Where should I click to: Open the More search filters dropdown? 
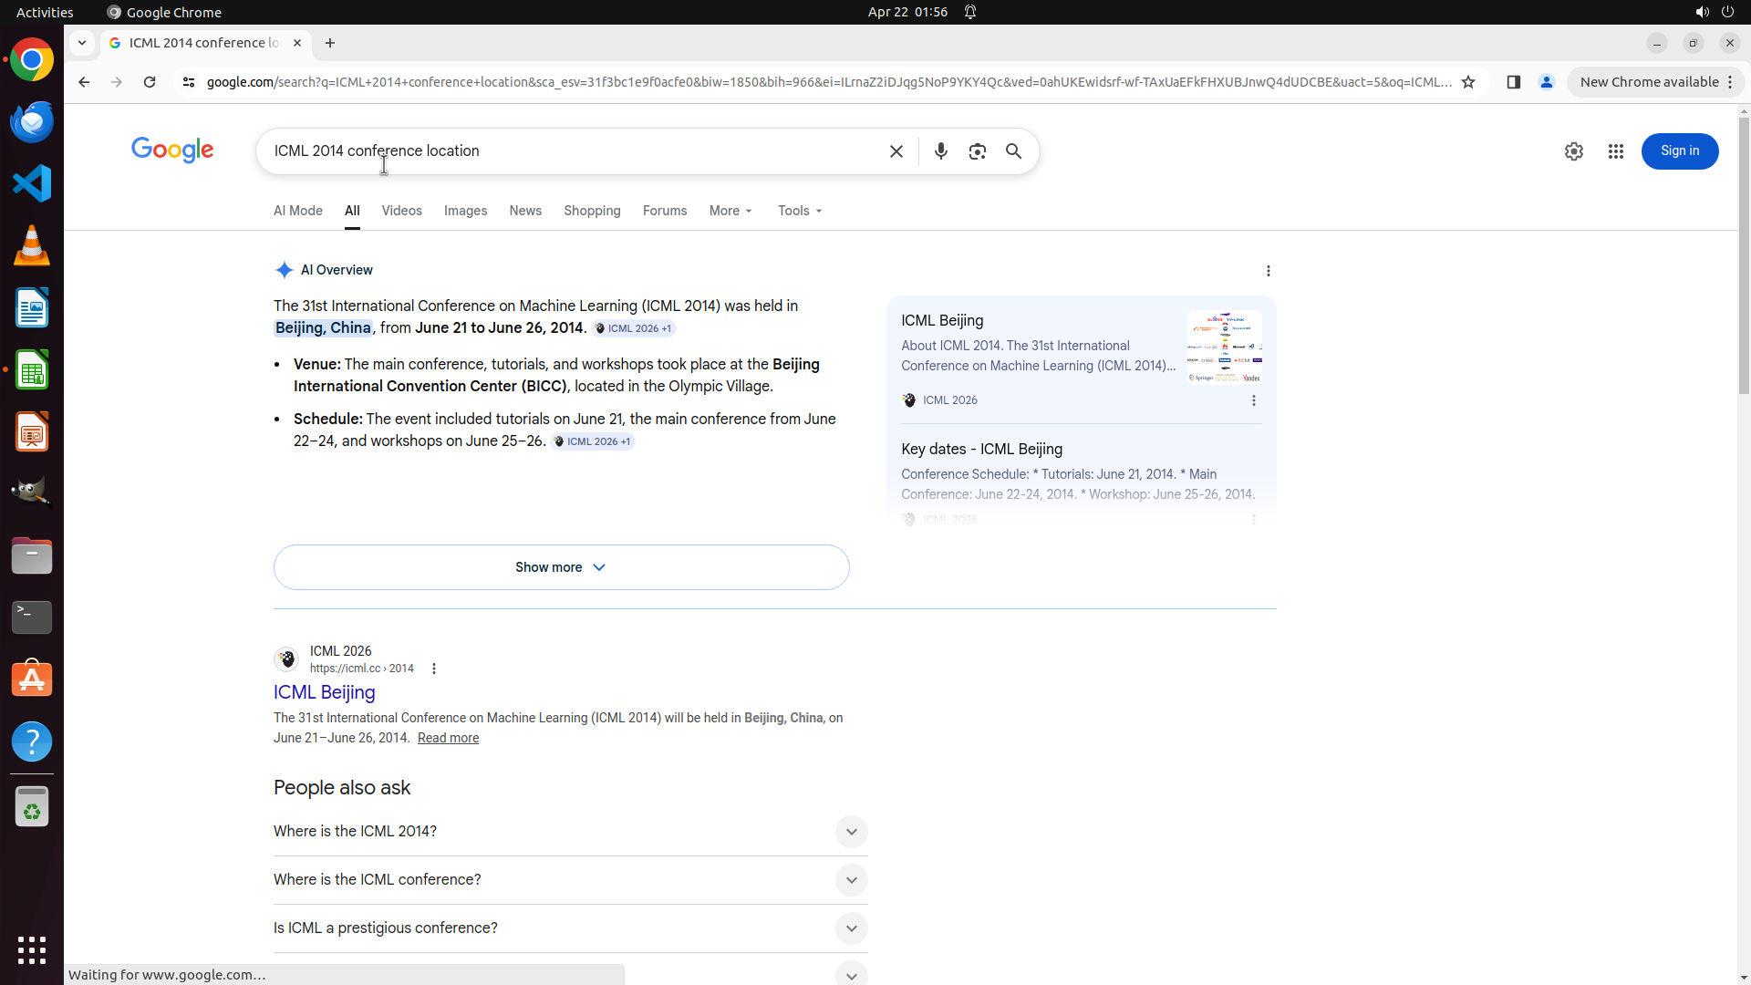[730, 211]
